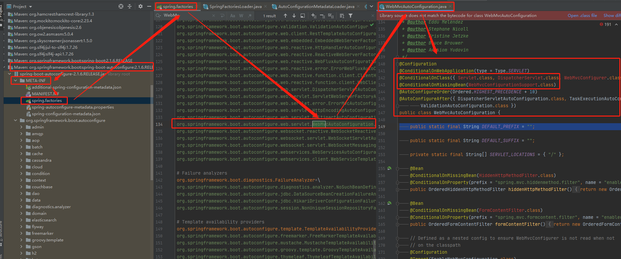This screenshot has height=259, width=621.
Task: Select additional-spring-configuration-metadata.json file
Action: 76,87
